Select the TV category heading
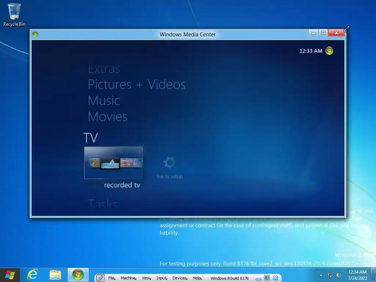The image size is (376, 282). 90,138
